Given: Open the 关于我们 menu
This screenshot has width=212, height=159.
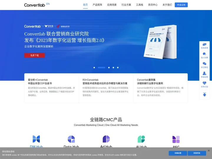Looking at the screenshot, I should pos(167,5).
